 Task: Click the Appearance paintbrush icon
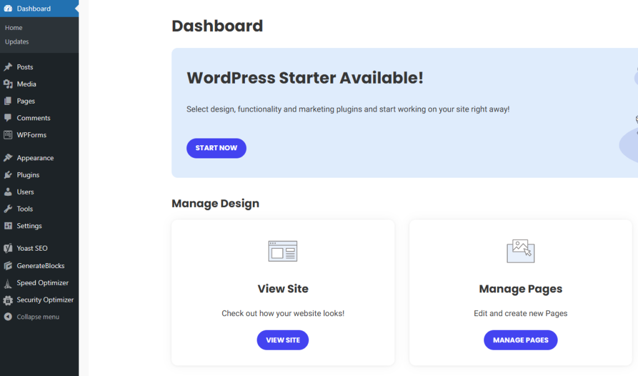tap(7, 158)
